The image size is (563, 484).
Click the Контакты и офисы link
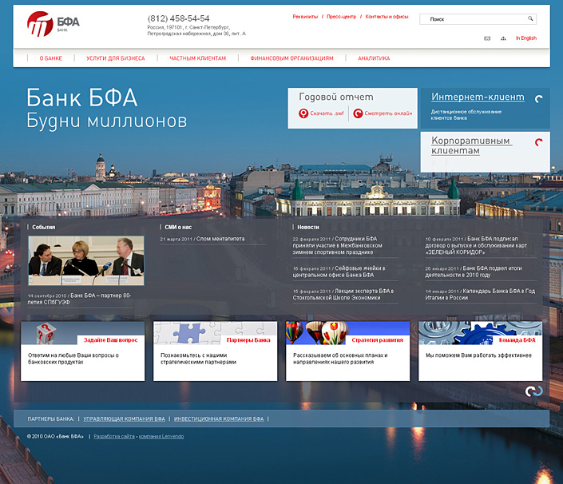tap(387, 17)
